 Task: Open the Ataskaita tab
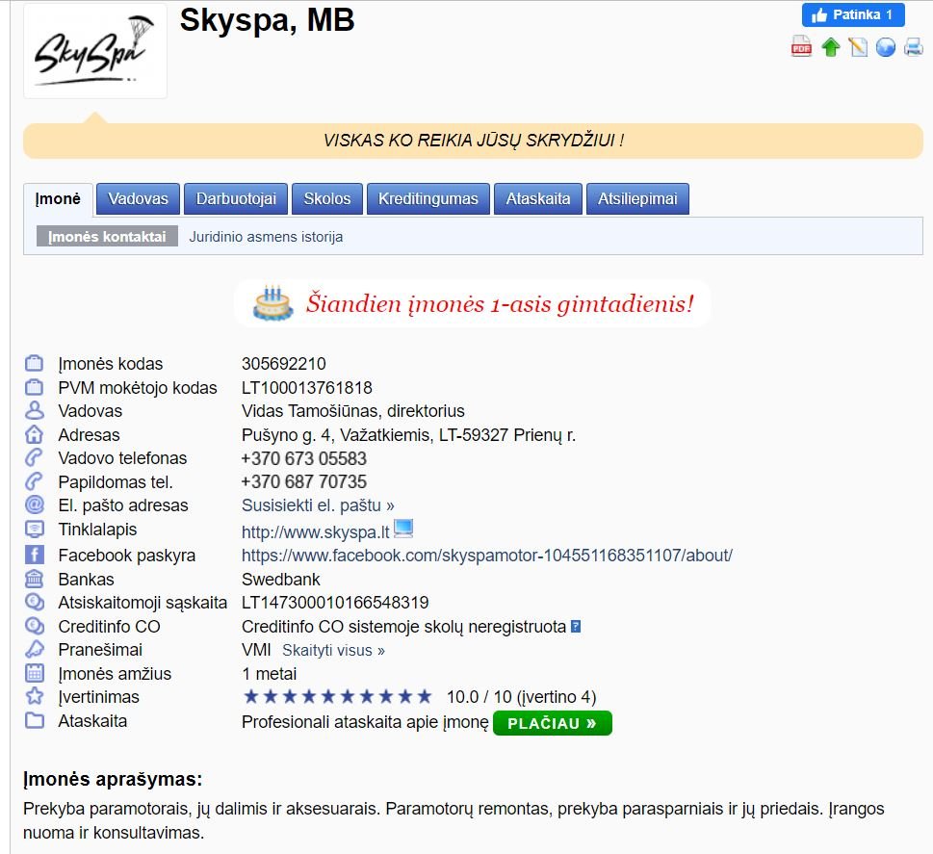click(538, 198)
